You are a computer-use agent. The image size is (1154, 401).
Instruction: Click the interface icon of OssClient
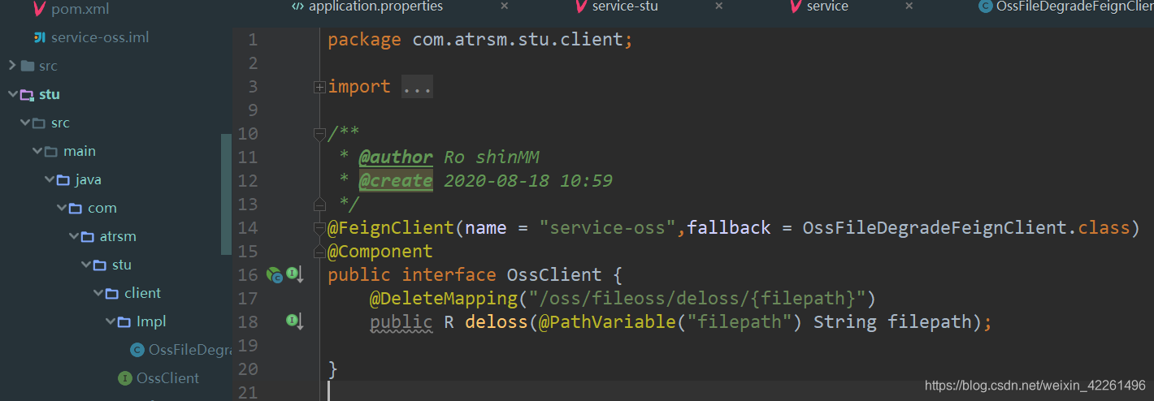click(125, 378)
